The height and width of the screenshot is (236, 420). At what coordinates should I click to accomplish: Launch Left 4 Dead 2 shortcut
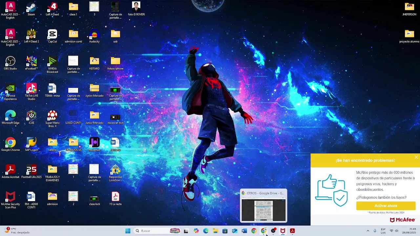(31, 36)
